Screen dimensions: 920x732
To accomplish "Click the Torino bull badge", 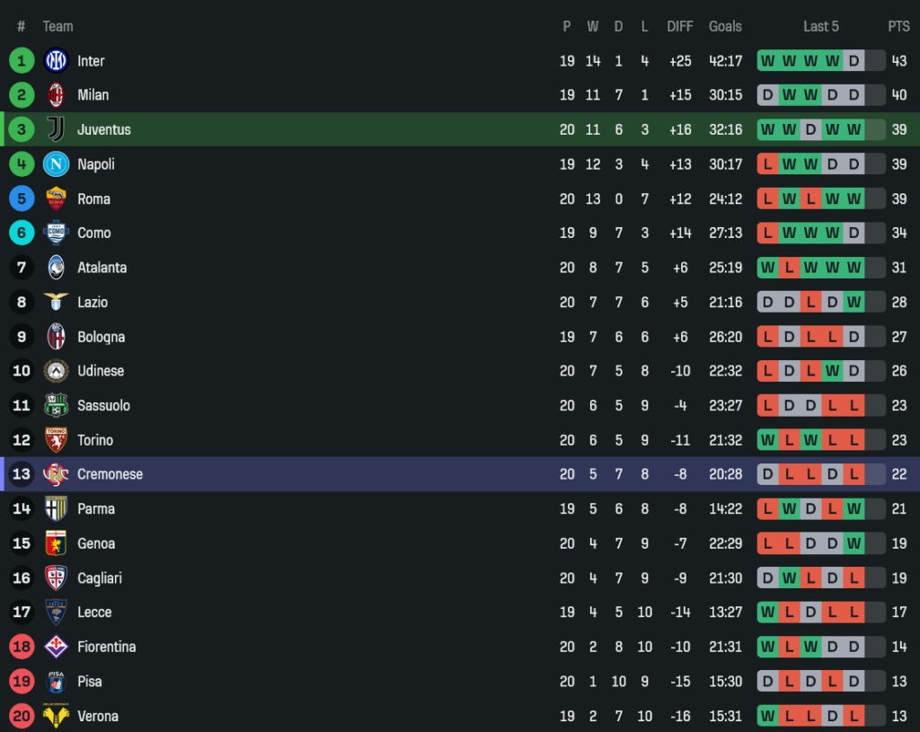I will click(57, 440).
